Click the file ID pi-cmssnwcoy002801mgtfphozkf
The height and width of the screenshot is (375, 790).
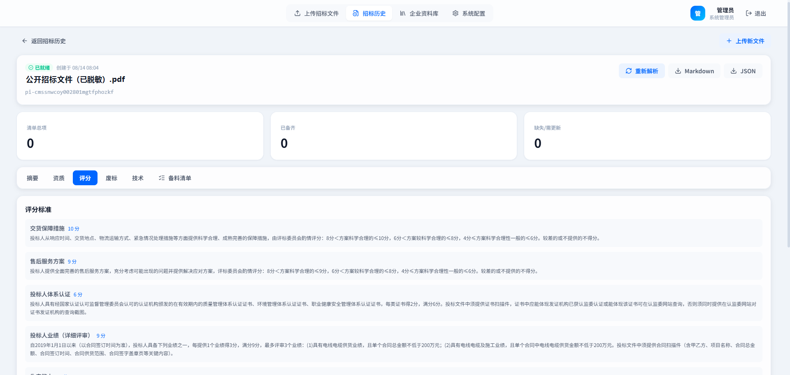tap(69, 92)
